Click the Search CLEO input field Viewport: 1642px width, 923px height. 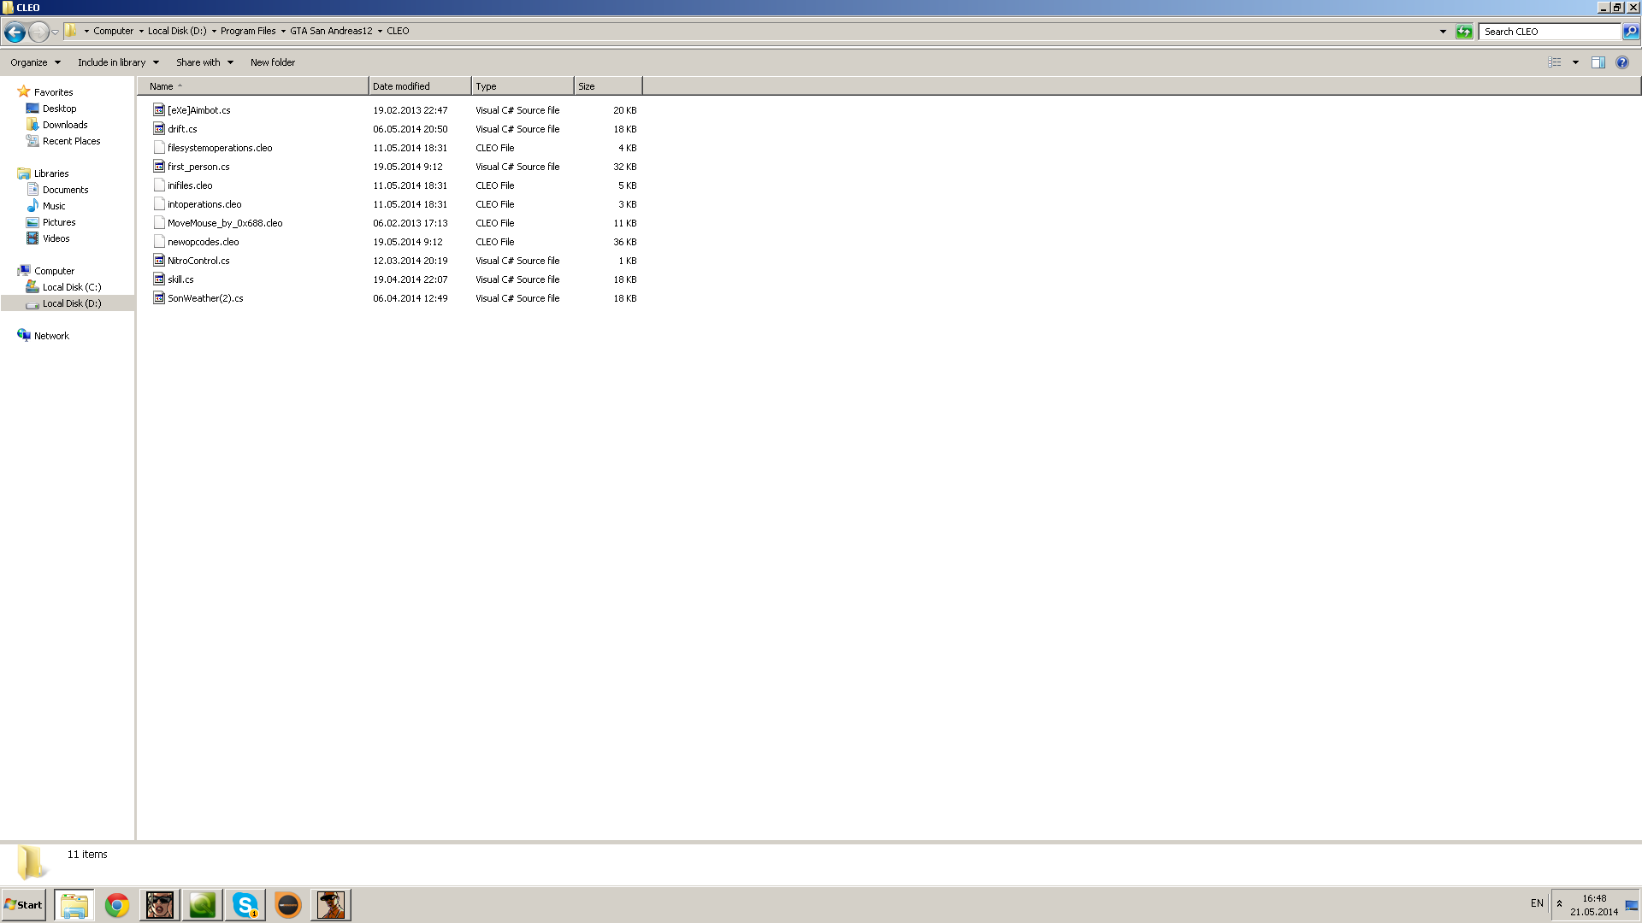point(1550,32)
